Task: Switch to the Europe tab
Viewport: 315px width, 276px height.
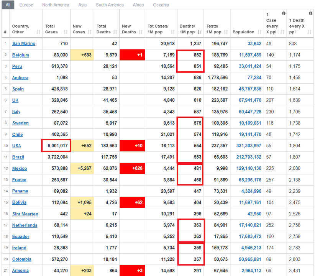Action: click(26, 5)
